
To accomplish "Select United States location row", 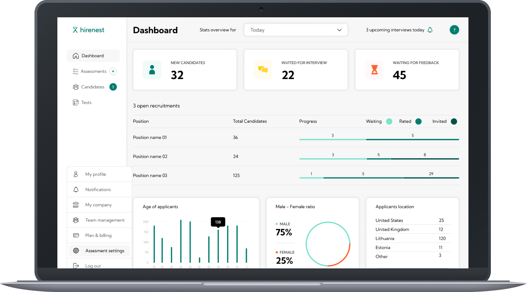I will pos(413,220).
